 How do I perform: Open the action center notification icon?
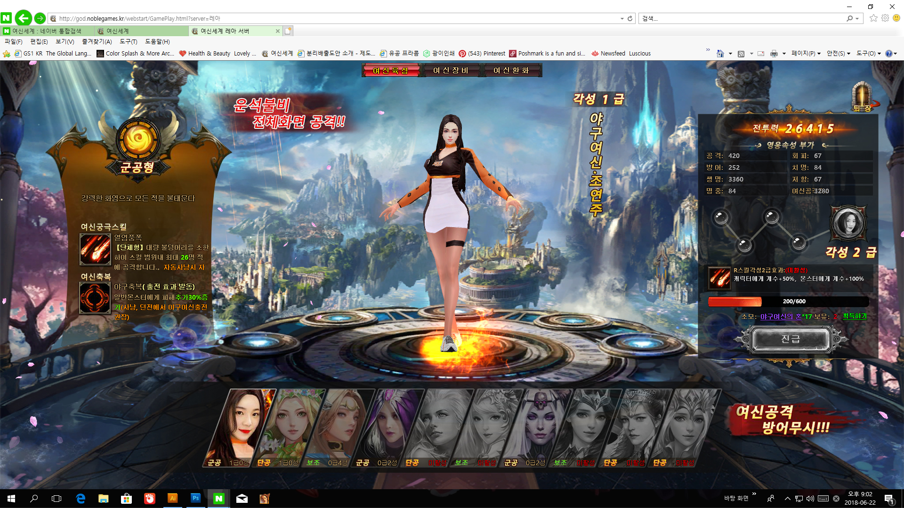[x=889, y=499]
